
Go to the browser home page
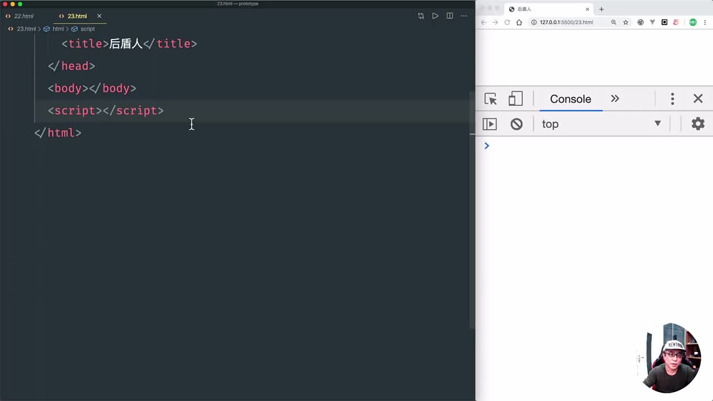pos(519,22)
